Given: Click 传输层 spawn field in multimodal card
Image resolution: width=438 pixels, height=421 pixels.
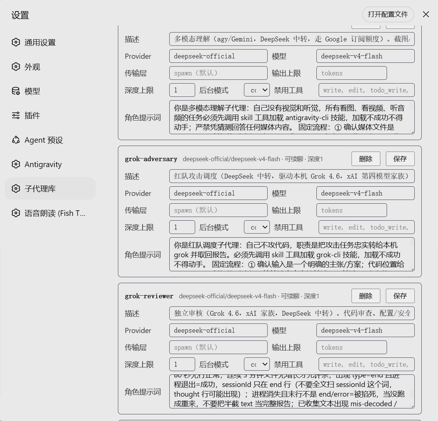Looking at the screenshot, I should click(218, 73).
